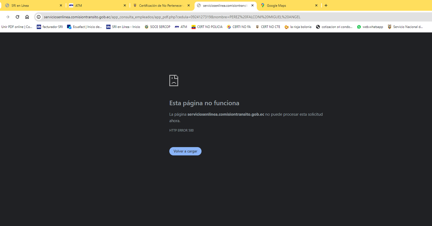Open cotizacion sri condo bookmark

coord(334,27)
